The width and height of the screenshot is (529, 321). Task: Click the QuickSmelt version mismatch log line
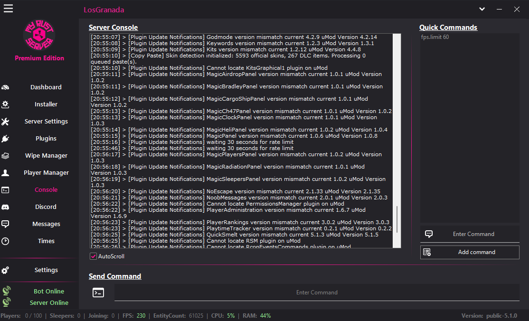tap(235, 235)
